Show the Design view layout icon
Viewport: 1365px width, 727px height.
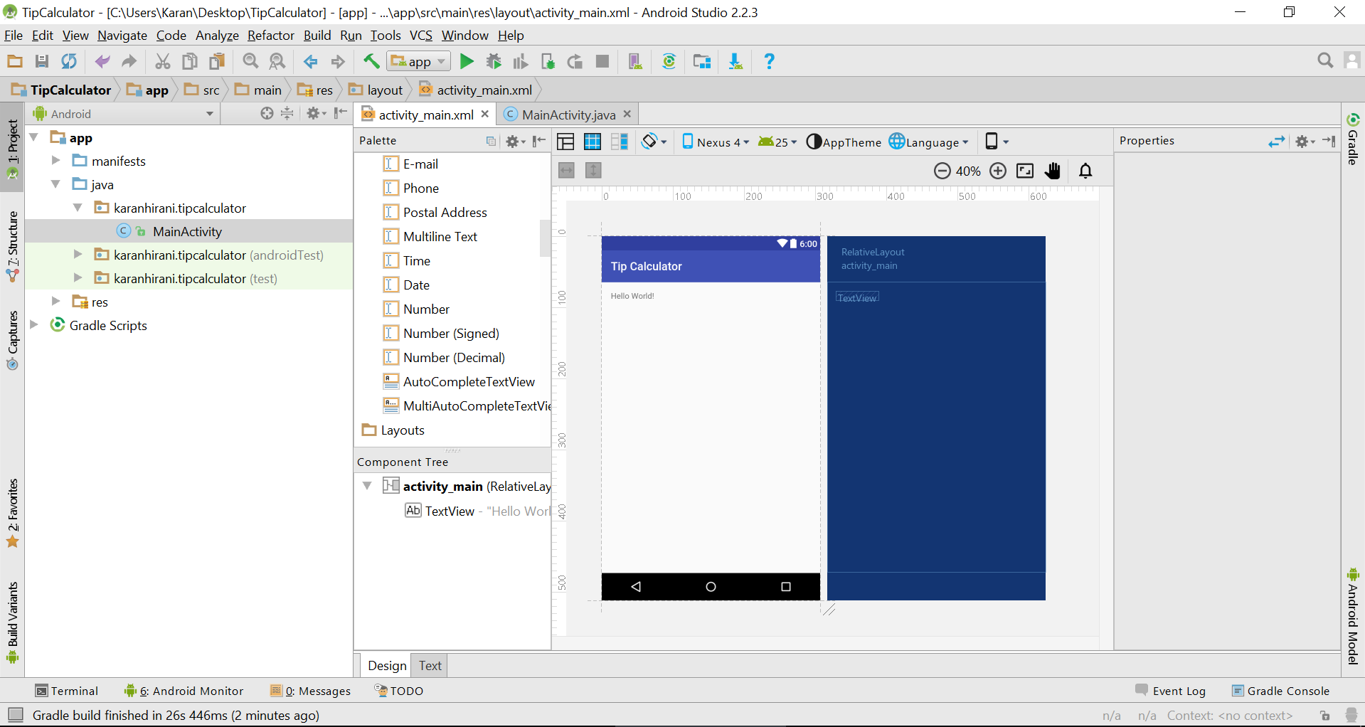[565, 142]
